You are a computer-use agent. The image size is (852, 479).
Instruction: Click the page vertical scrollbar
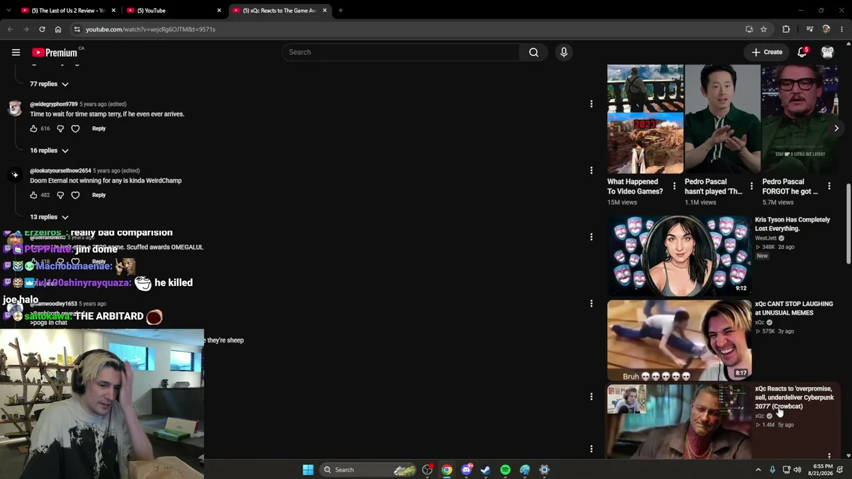coord(848,223)
